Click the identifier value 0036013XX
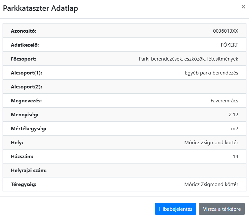249x219 pixels. (x=225, y=31)
